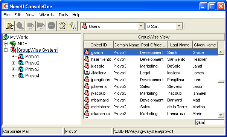Click the Given Name column header
Screen dimensions: 227x137
[x=205, y=45]
